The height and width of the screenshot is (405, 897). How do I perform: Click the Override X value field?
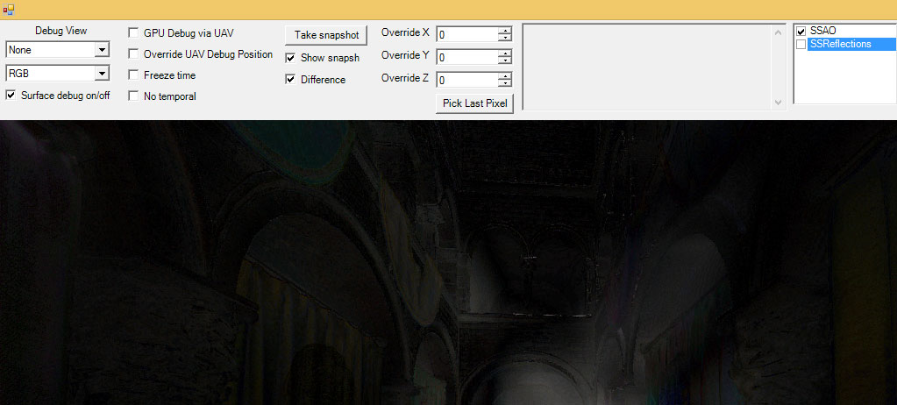[466, 35]
